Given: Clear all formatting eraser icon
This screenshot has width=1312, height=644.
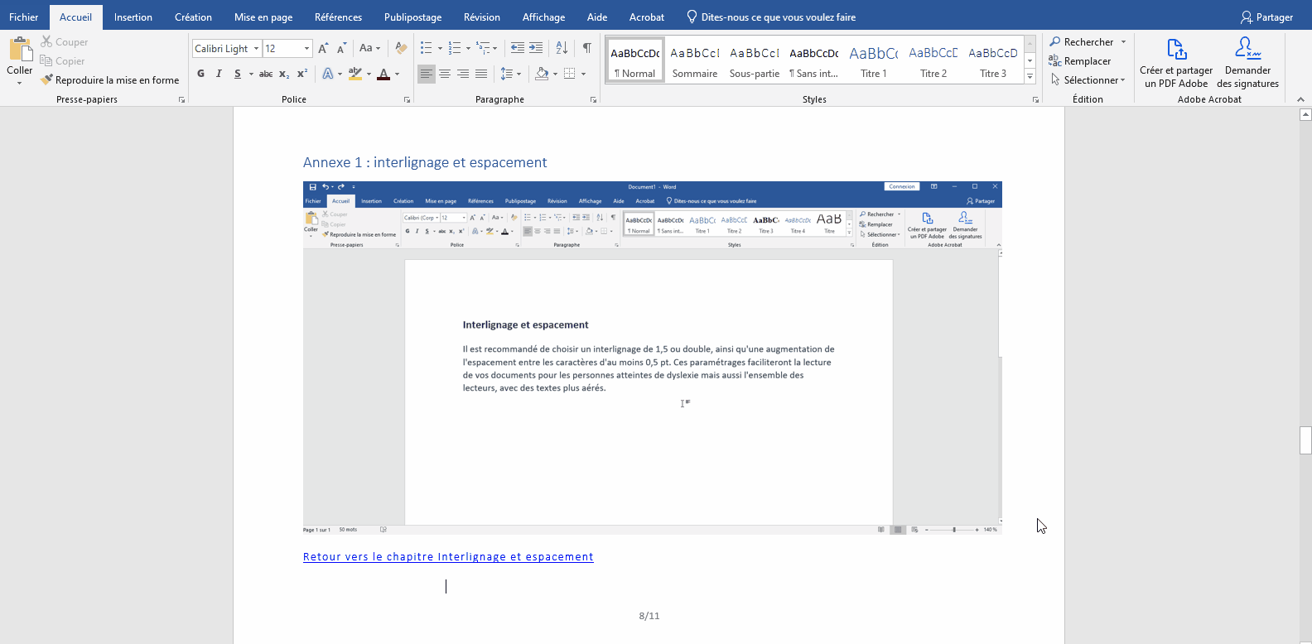Looking at the screenshot, I should pyautogui.click(x=401, y=48).
